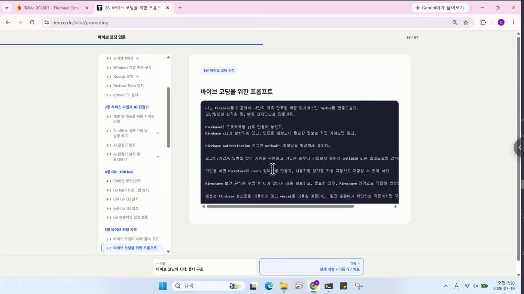Go to previous page 바이브 코딩의 시작: 폴더 구조
The height and width of the screenshot is (294, 524).
coord(204,267)
